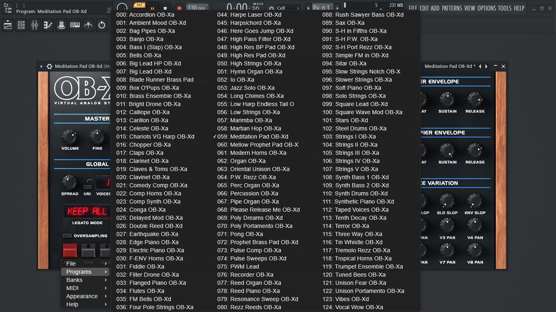Open the Programs submenu
The height and width of the screenshot is (312, 556).
pyautogui.click(x=85, y=272)
